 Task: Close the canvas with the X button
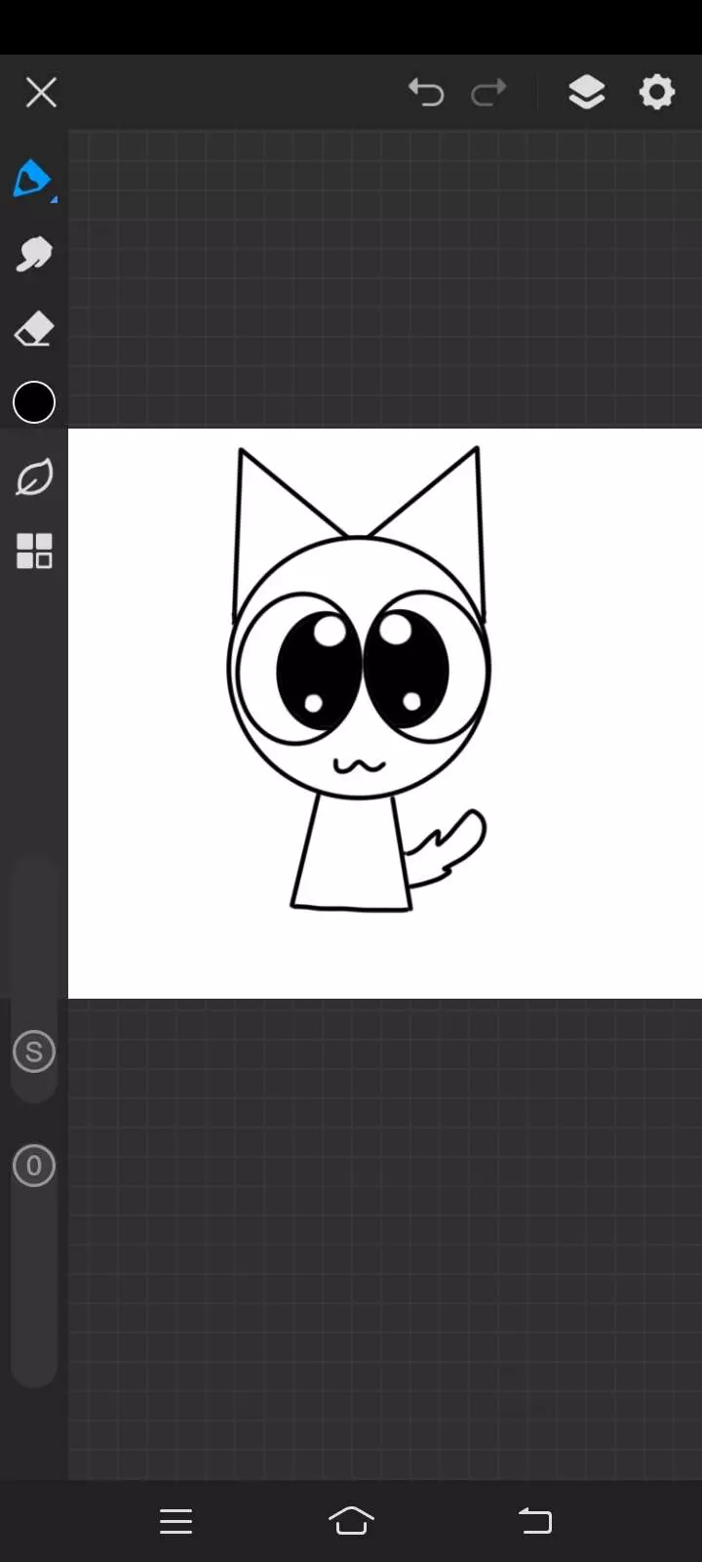pos(41,93)
